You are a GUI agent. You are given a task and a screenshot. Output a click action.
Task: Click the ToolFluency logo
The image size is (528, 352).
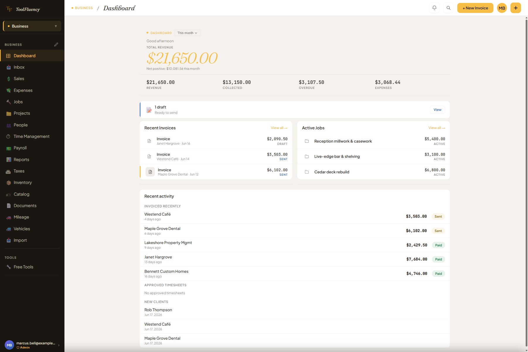click(23, 9)
